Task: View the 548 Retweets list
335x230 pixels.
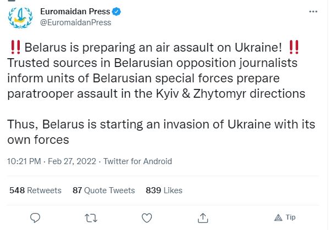Action: coord(35,190)
